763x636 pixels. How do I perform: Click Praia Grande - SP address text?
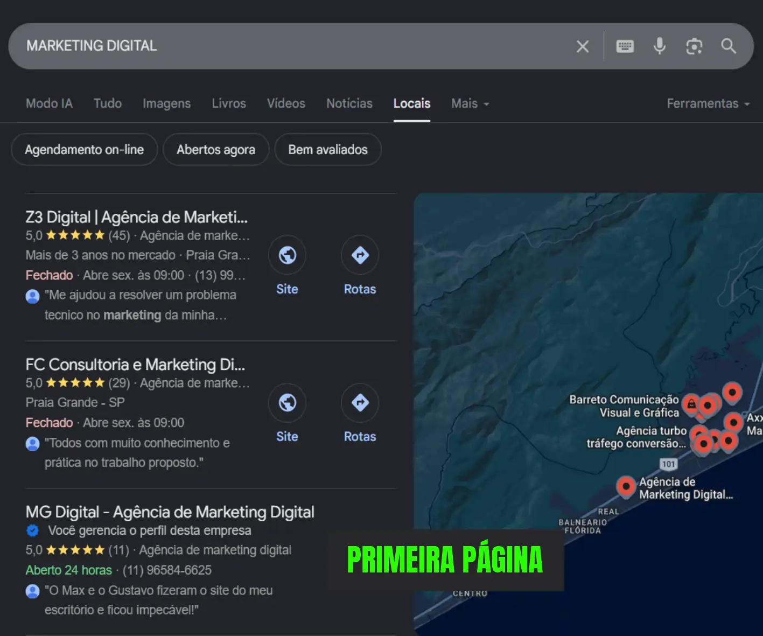pos(75,402)
